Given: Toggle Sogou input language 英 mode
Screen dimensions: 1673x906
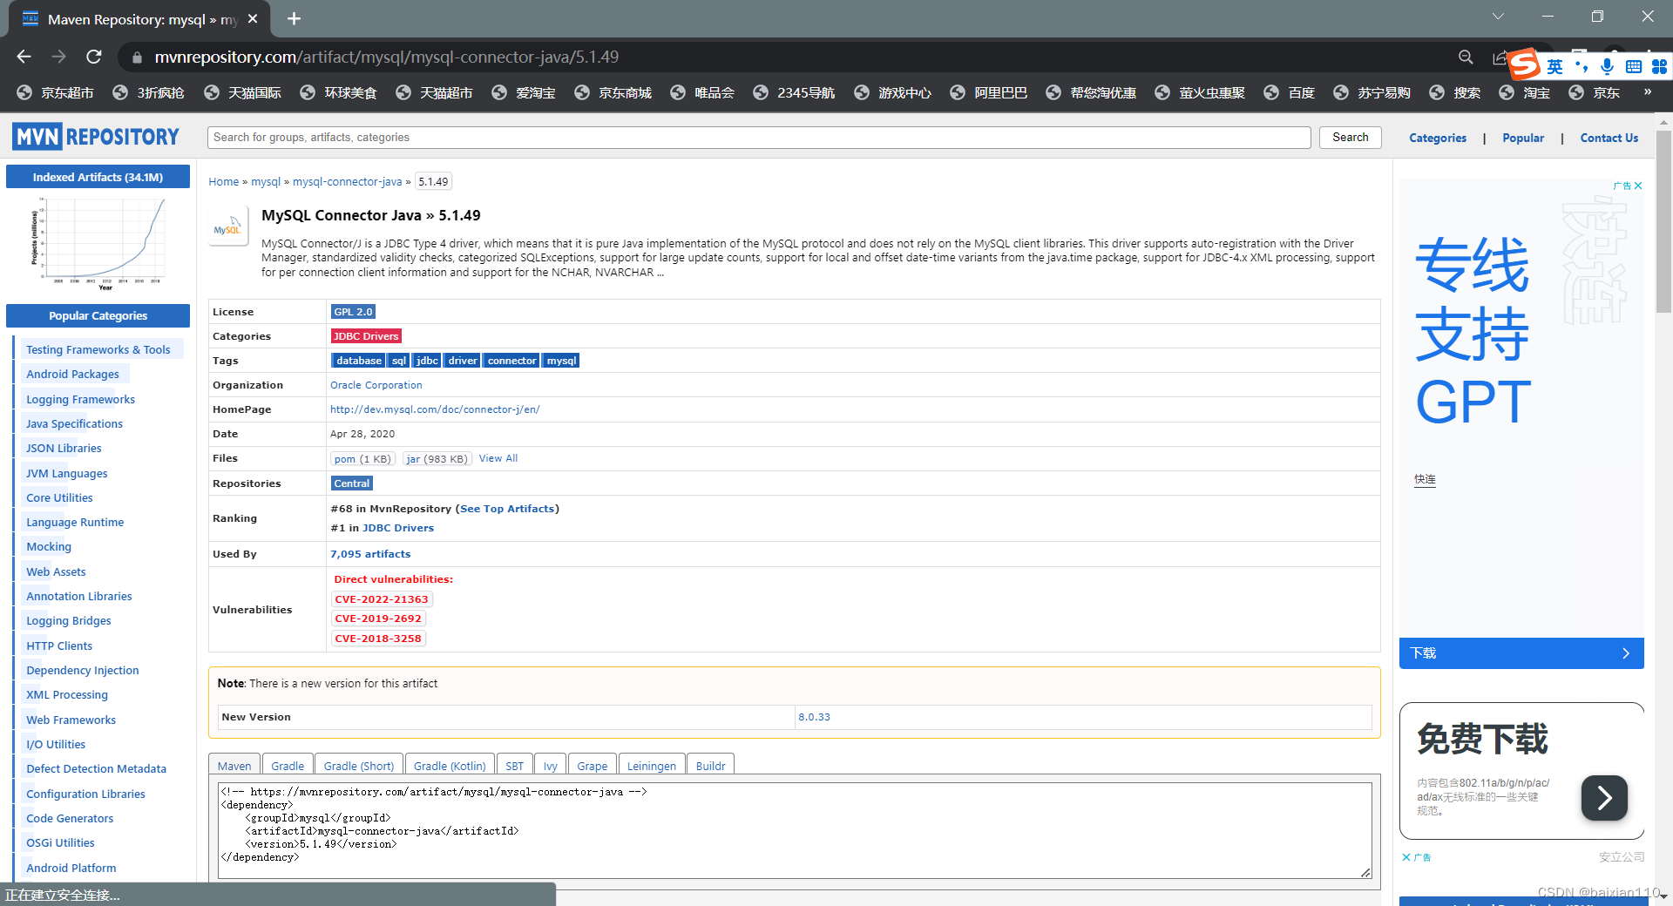Looking at the screenshot, I should tap(1554, 67).
